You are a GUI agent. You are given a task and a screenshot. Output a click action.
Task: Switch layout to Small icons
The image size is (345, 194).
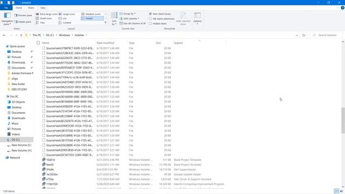click(44, 18)
